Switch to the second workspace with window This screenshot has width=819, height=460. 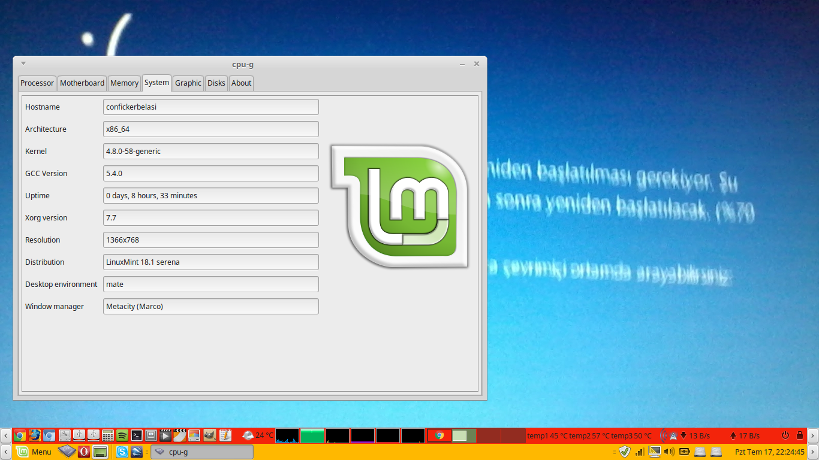(x=464, y=435)
